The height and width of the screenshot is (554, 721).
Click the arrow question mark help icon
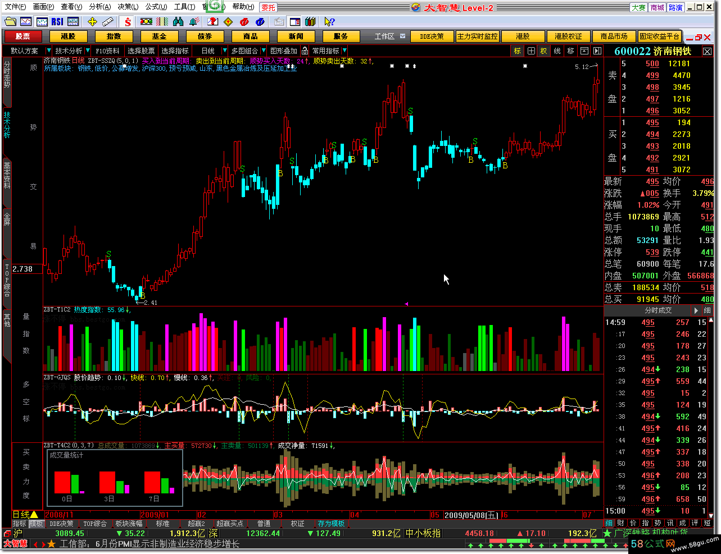[x=330, y=21]
